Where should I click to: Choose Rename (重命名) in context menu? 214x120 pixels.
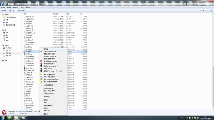(47, 111)
